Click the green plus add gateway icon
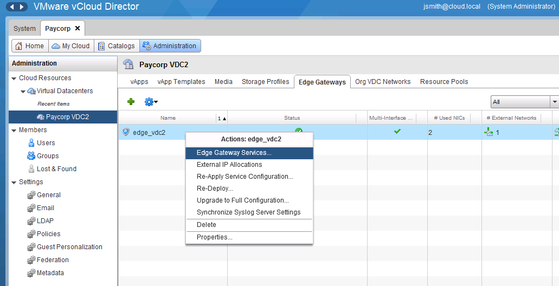Viewport: 559px width, 286px height. (131, 102)
